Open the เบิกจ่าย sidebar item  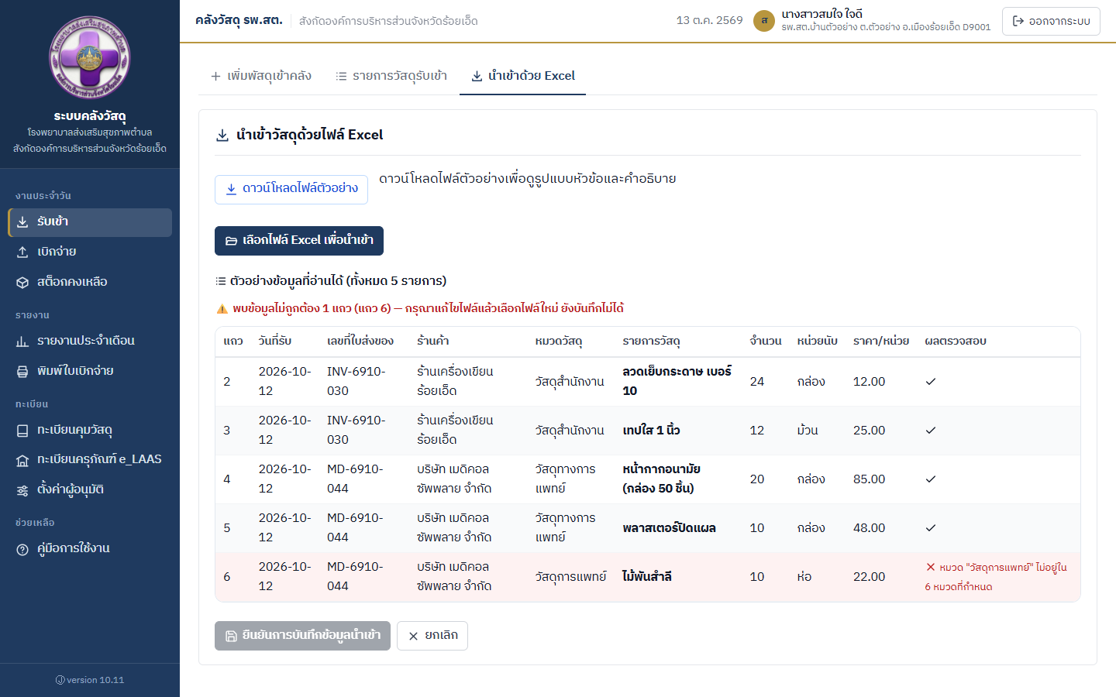click(x=90, y=252)
